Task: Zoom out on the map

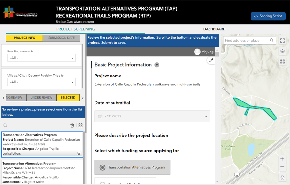Action: point(282,167)
